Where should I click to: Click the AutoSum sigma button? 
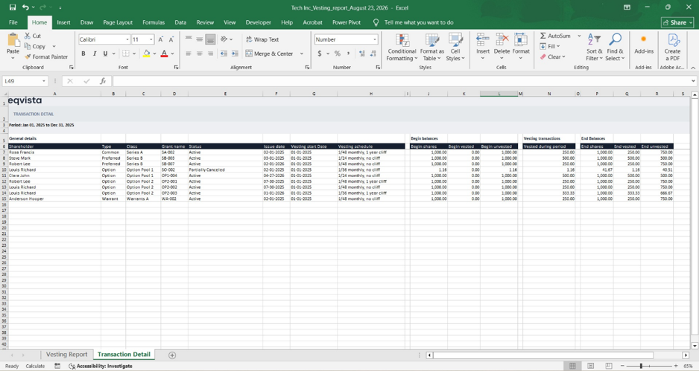[x=555, y=36]
